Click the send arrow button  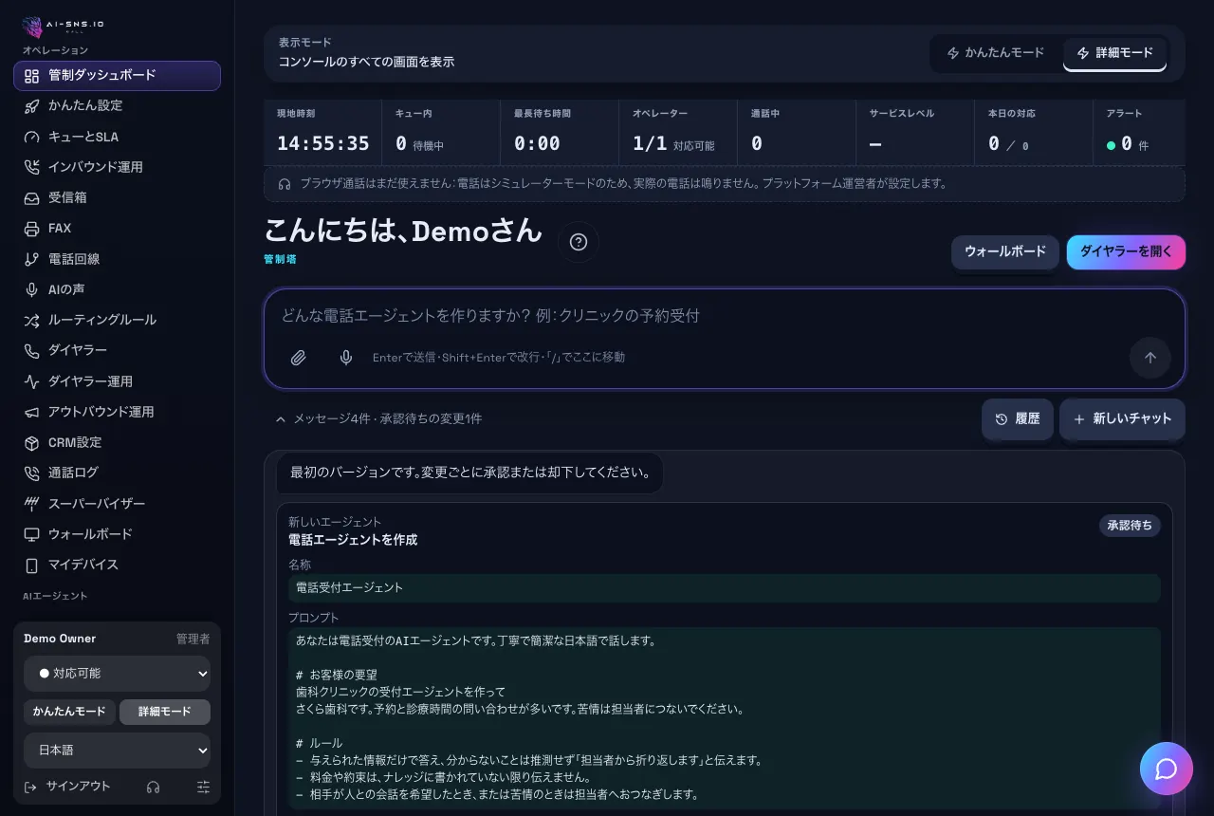pyautogui.click(x=1150, y=358)
